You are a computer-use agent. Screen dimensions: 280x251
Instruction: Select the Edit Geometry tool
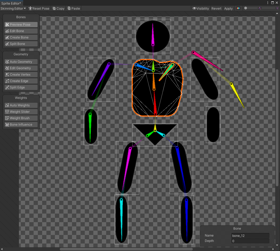tap(21, 68)
